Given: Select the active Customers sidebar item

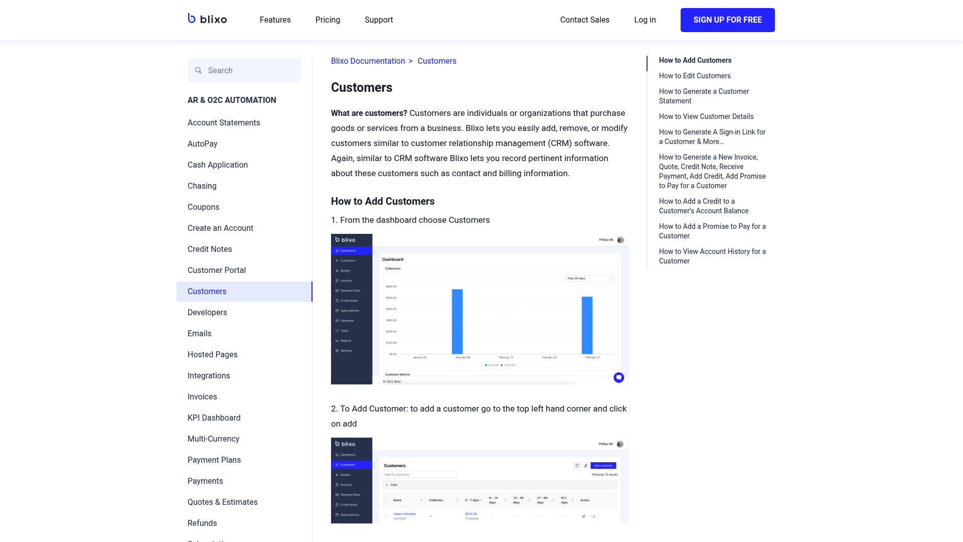Looking at the screenshot, I should [244, 292].
